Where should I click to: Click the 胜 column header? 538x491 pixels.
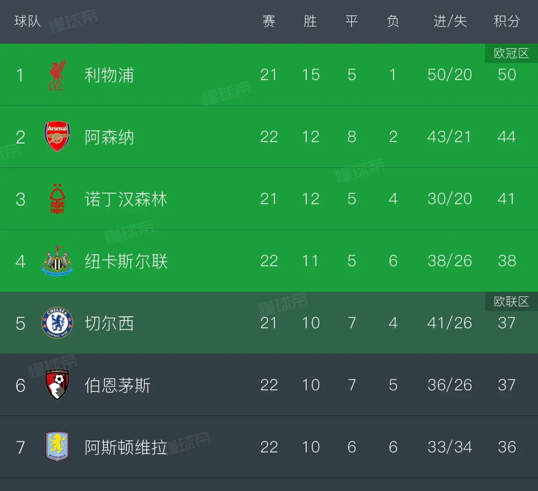(310, 21)
